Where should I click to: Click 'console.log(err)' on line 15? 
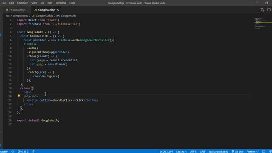[46, 76]
